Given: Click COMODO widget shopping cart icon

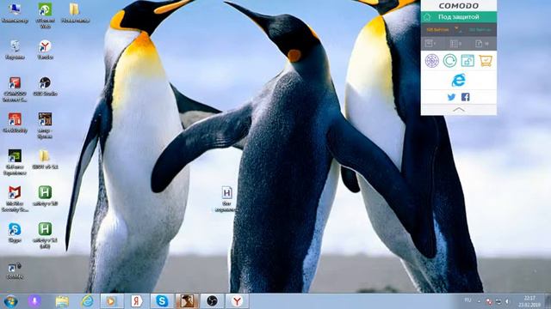Looking at the screenshot, I should (x=486, y=61).
